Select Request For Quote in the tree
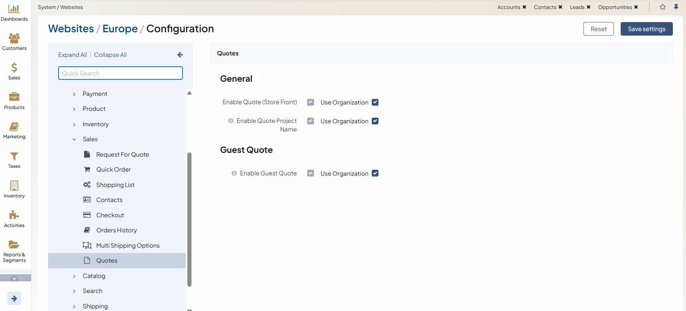Image resolution: width=686 pixels, height=311 pixels. 122,155
